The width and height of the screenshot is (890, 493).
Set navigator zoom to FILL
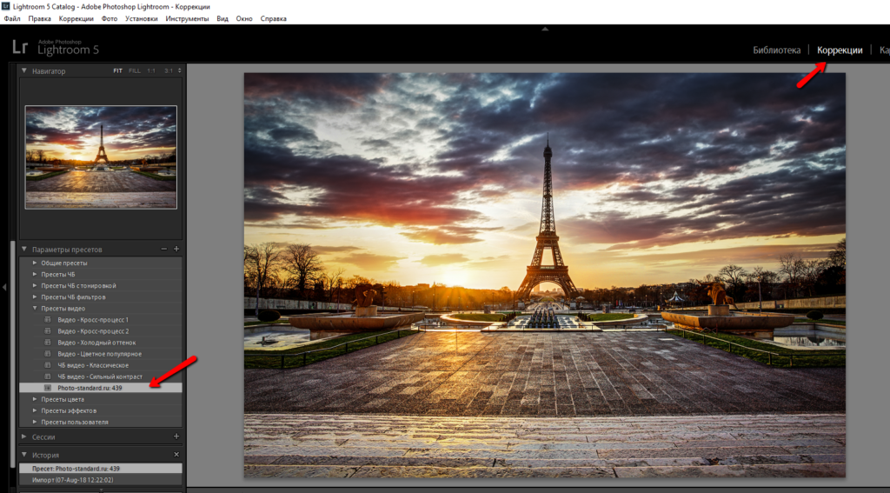click(x=135, y=71)
